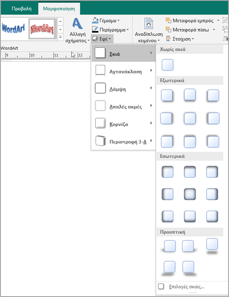
Task: Apply first outer shadow in Εξωτερικά third row
Action: click(167, 142)
